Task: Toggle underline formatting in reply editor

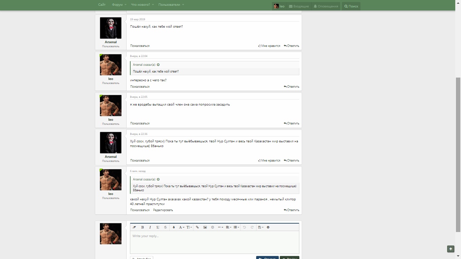Action: click(x=158, y=227)
